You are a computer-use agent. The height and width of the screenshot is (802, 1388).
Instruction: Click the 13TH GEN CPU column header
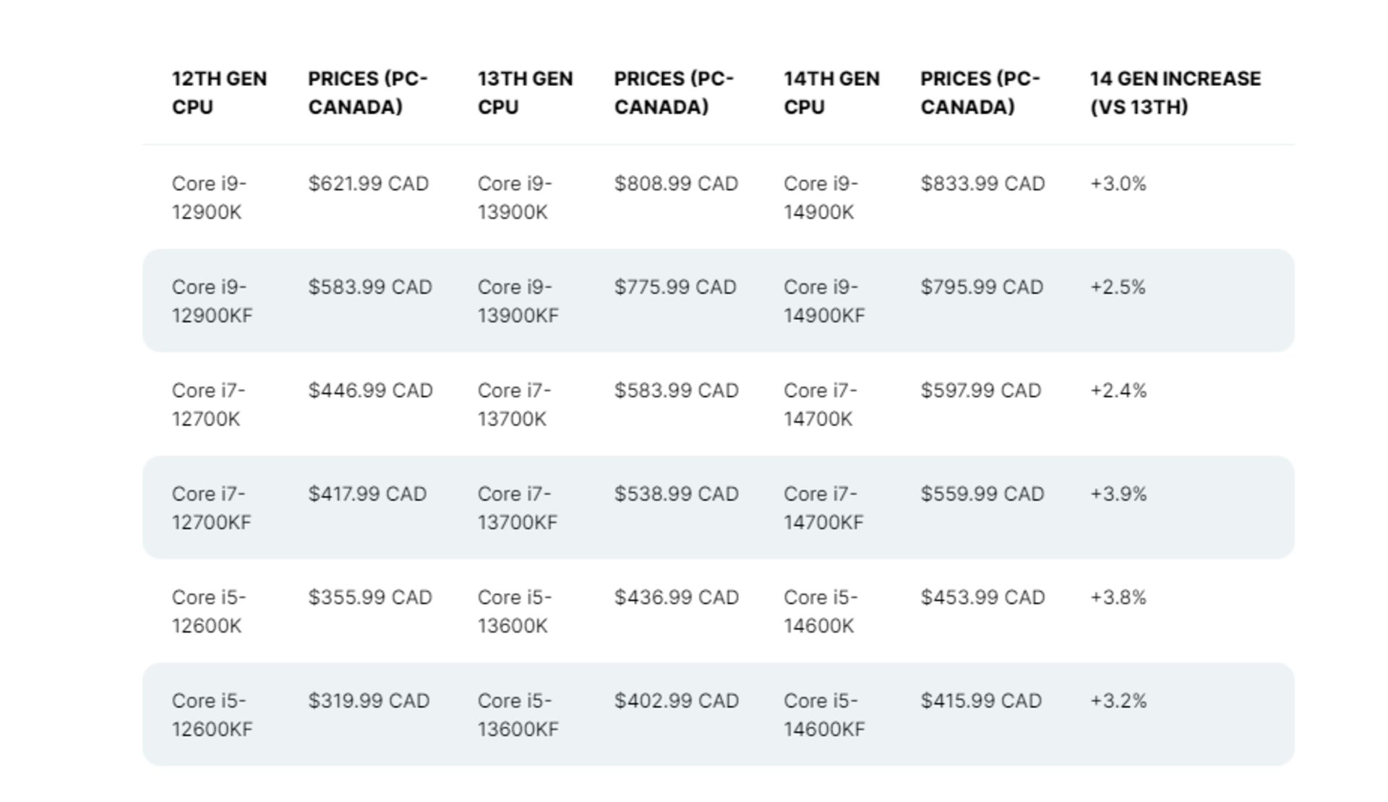525,92
